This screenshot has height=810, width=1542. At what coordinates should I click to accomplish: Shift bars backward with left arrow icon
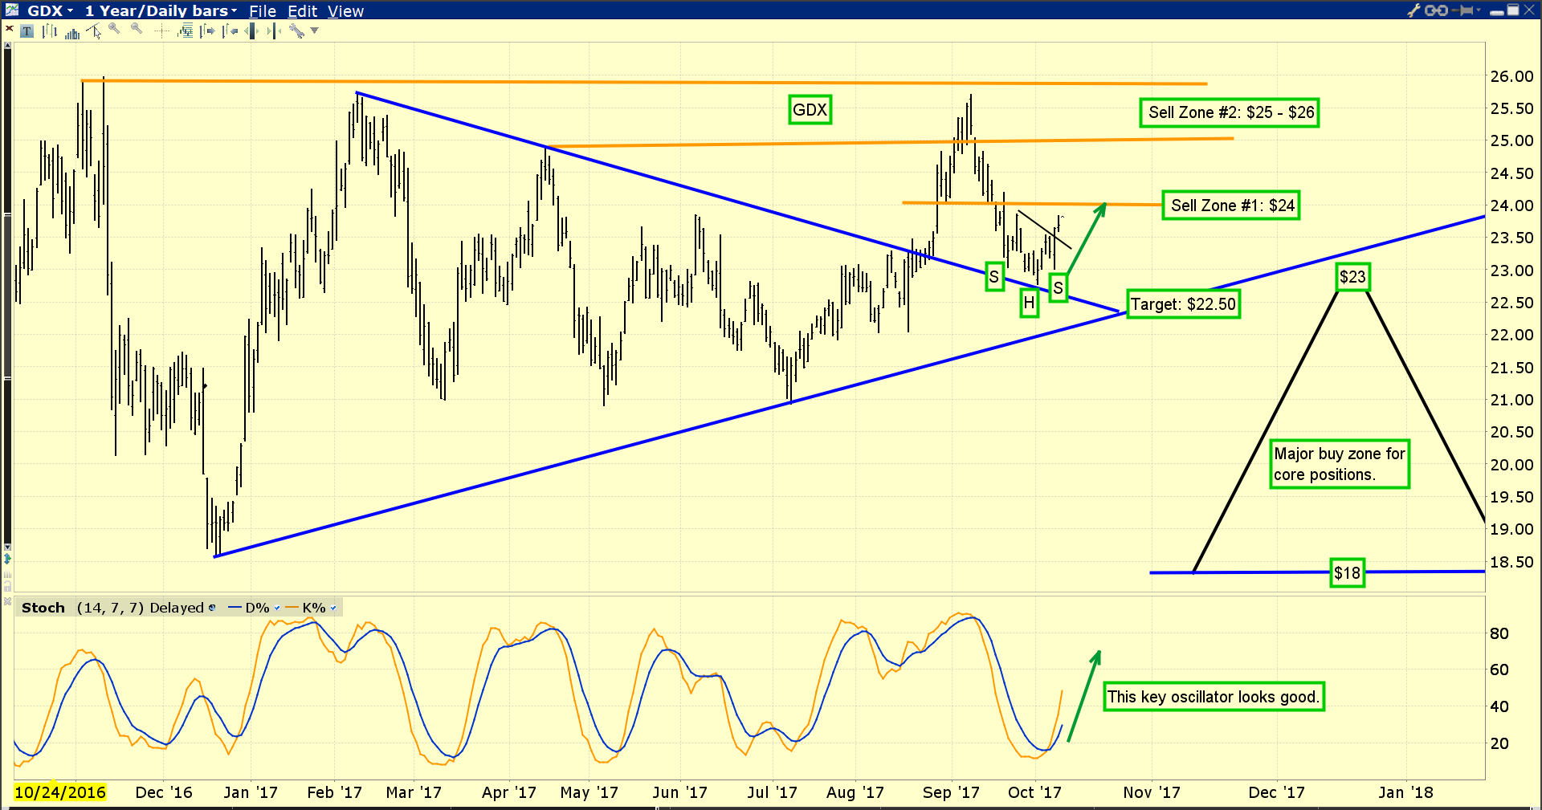tap(230, 31)
